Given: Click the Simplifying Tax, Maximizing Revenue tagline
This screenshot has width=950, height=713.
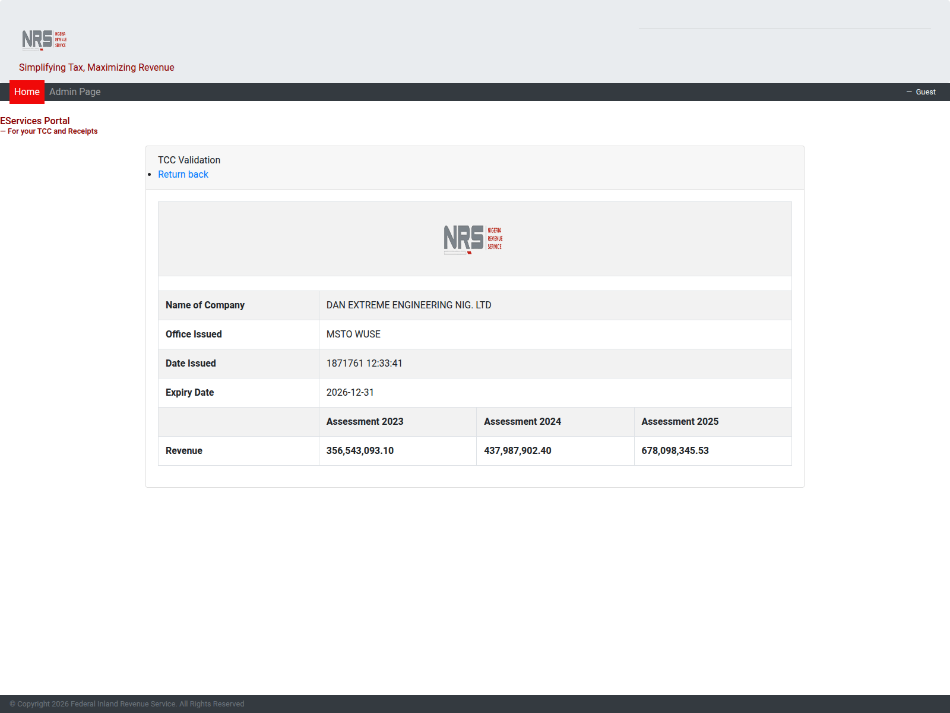Looking at the screenshot, I should pos(96,68).
